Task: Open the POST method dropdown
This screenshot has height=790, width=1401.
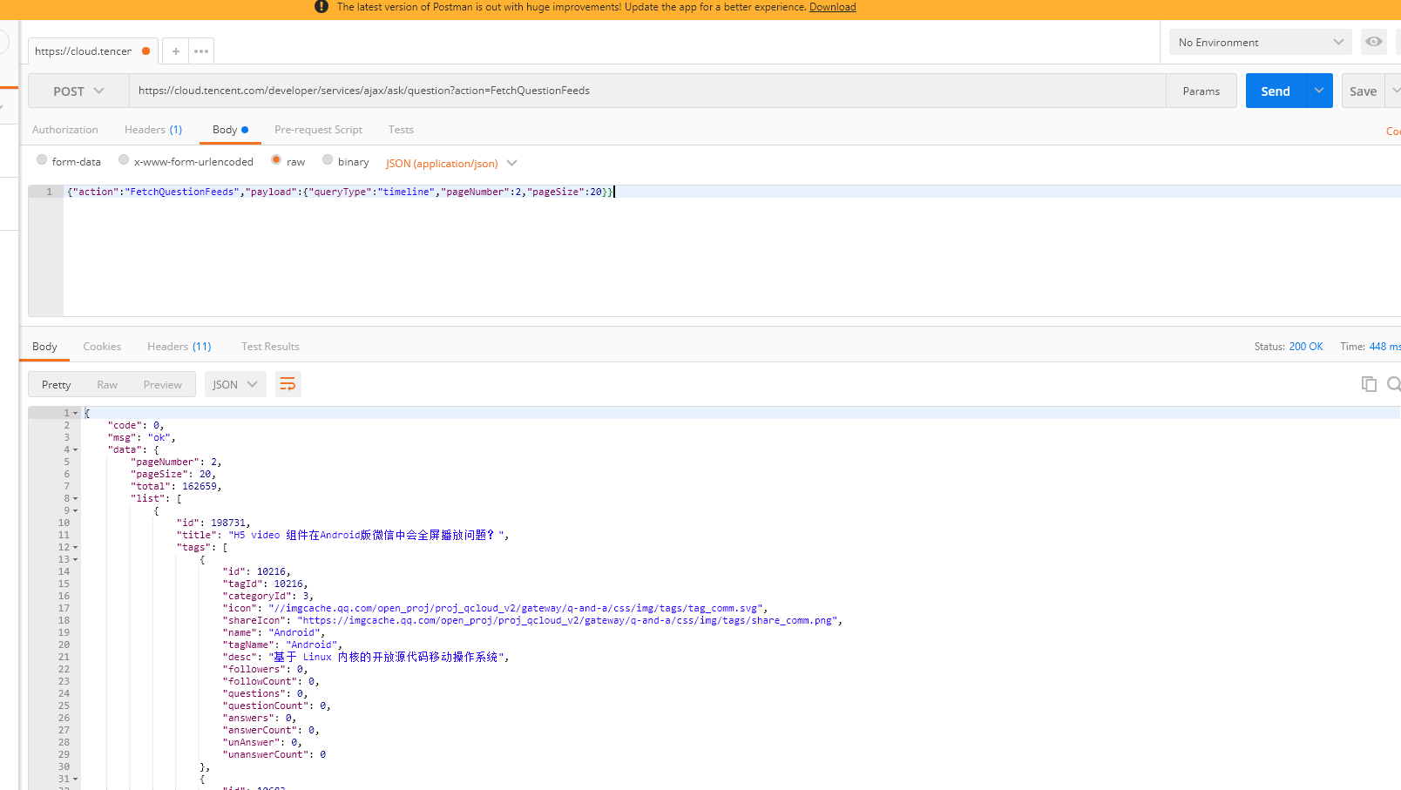Action: click(x=78, y=91)
